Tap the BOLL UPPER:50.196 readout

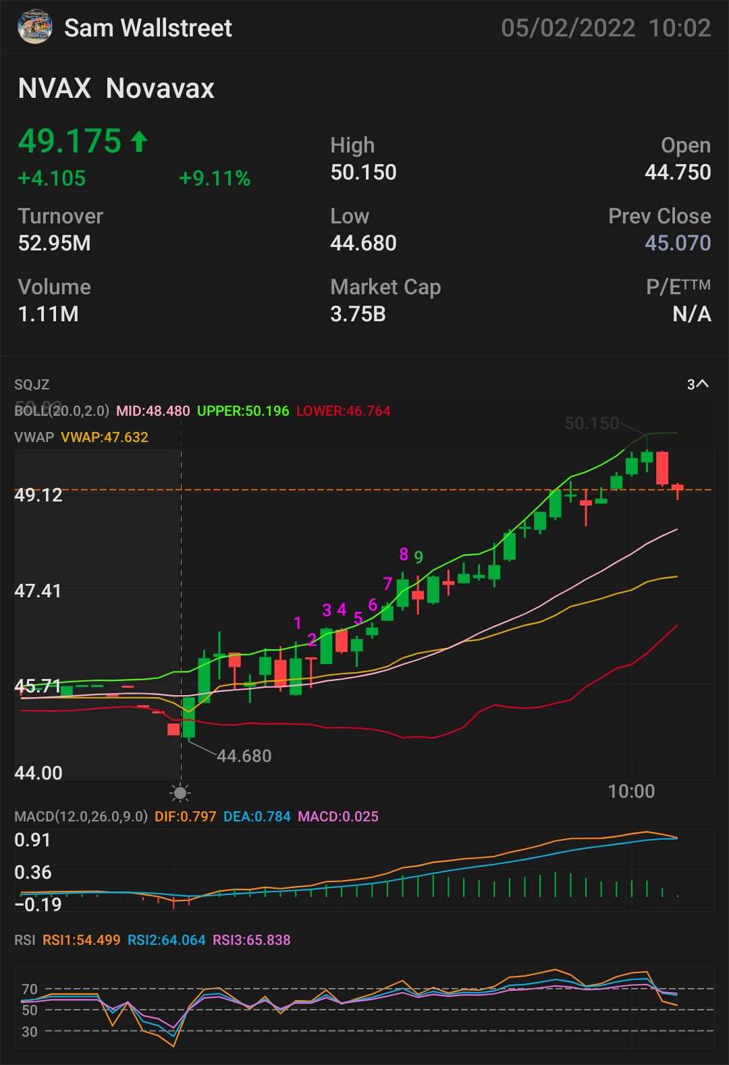point(243,411)
